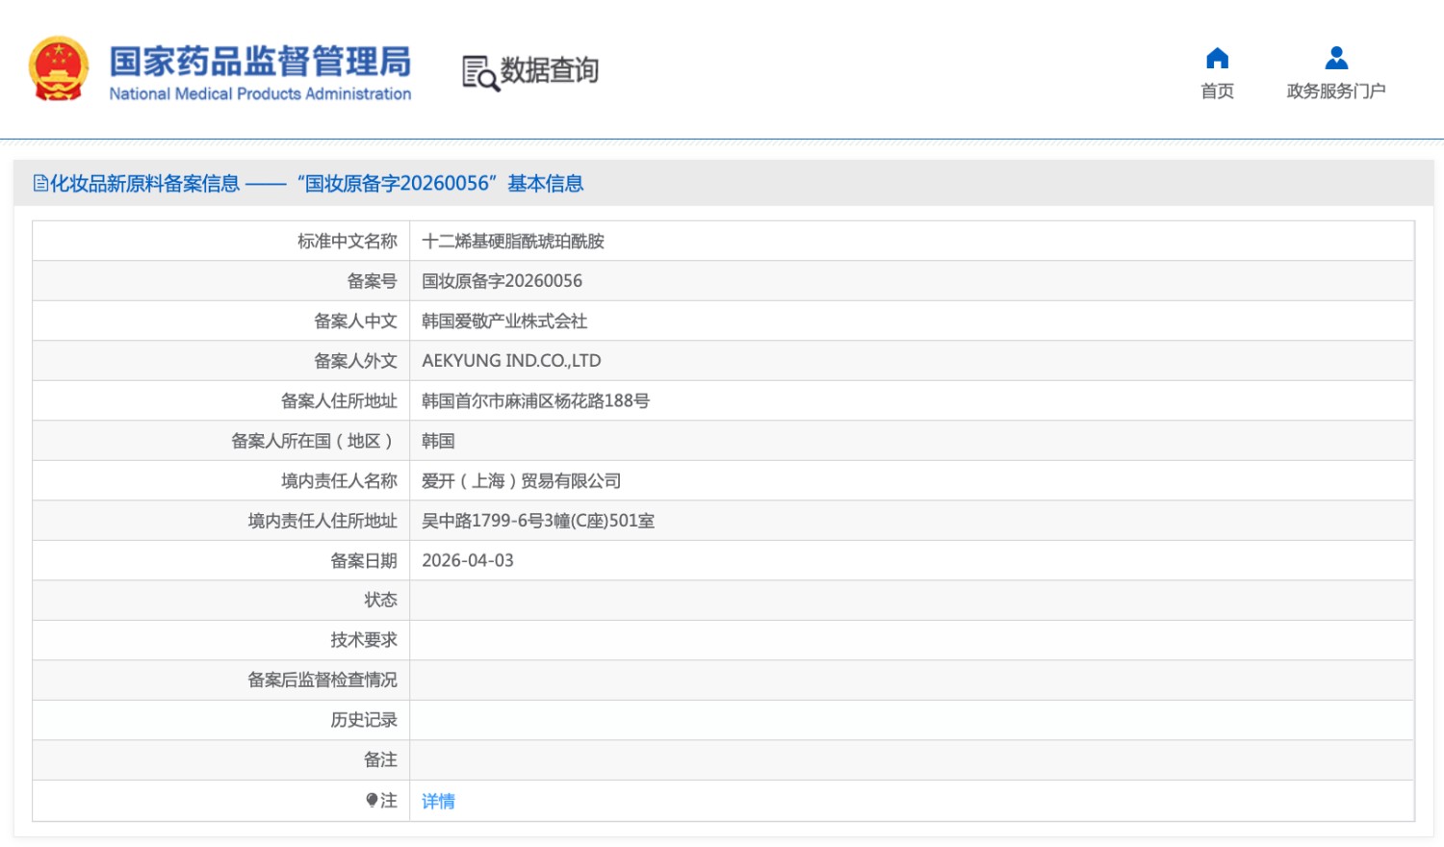
Task: Click the 化妆品新原料备案信息 section header title
Action: coord(144,184)
